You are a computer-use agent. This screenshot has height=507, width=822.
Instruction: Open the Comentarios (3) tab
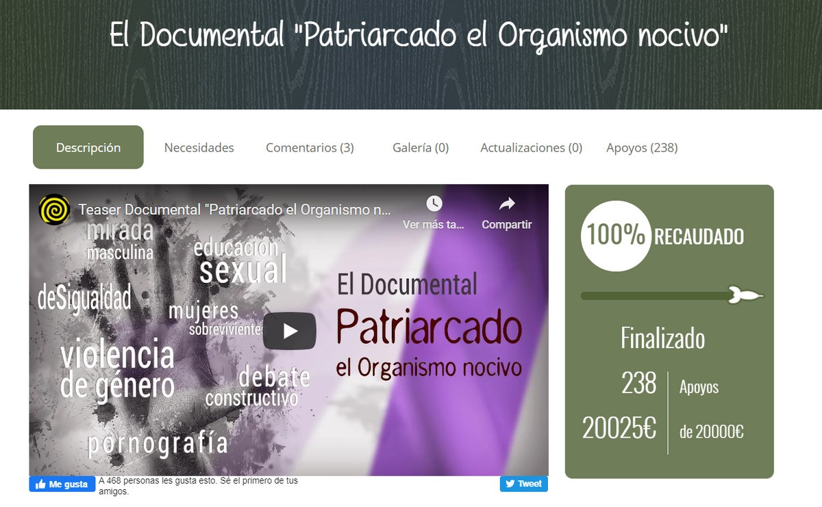click(x=310, y=147)
